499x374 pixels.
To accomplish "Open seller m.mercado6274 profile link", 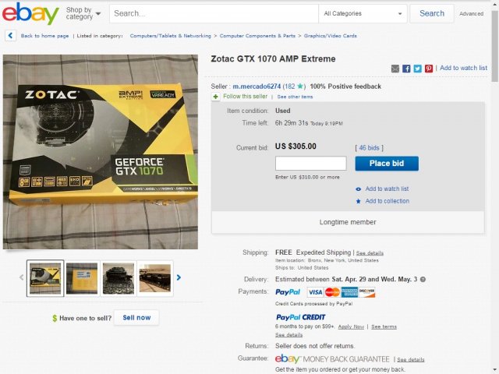I will click(x=257, y=86).
